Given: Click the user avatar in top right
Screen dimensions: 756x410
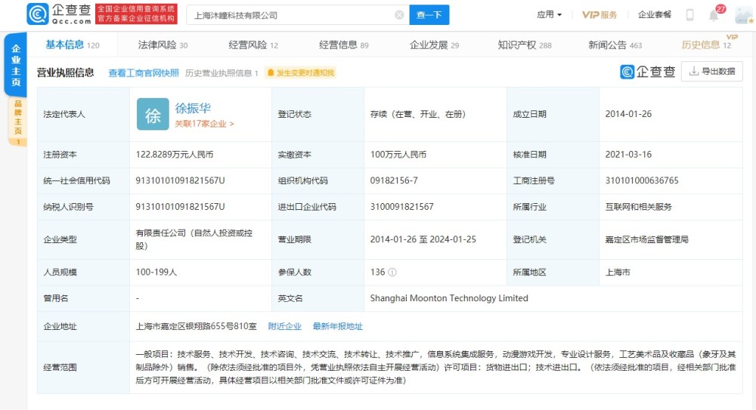Looking at the screenshot, I should (745, 15).
